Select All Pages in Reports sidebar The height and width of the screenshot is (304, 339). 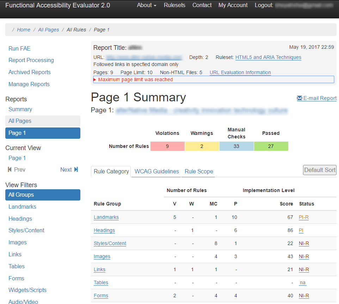point(43,121)
